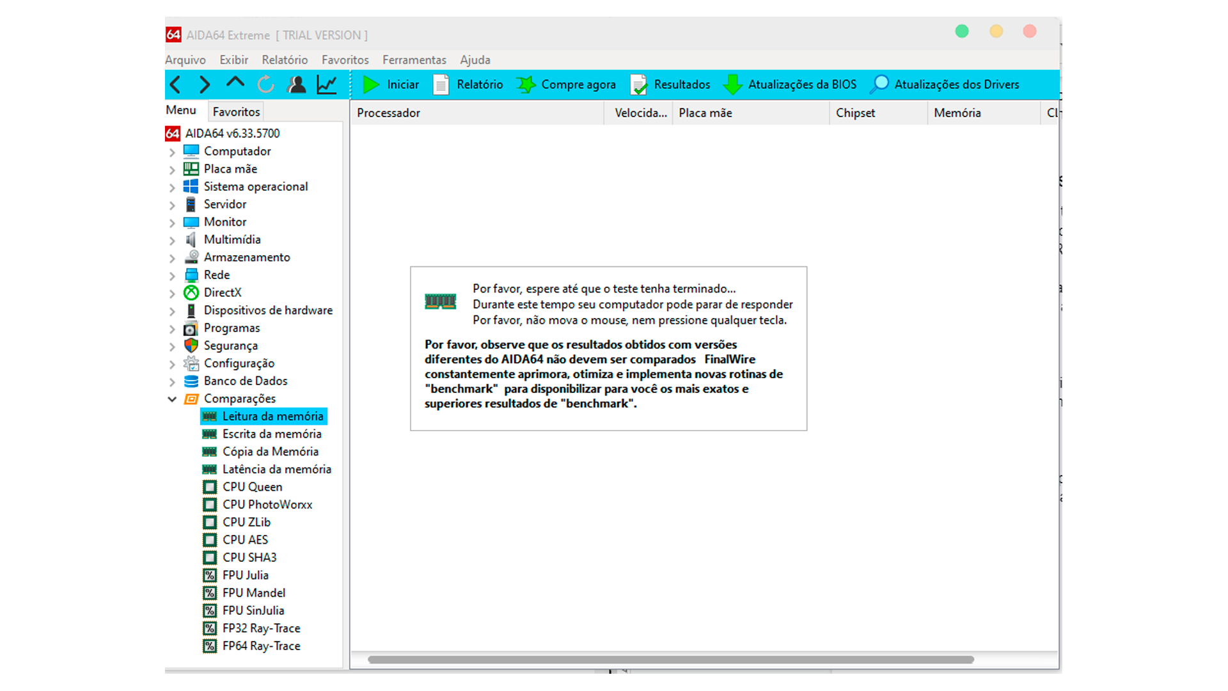Open Resultados in the toolbar
Viewport: 1228px width, 691px height.
pyautogui.click(x=670, y=84)
